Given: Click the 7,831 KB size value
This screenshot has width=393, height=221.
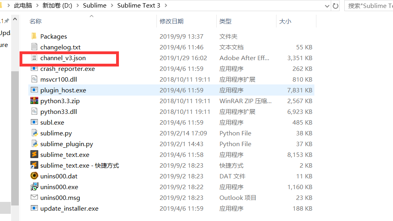Looking at the screenshot, I should pyautogui.click(x=300, y=90).
